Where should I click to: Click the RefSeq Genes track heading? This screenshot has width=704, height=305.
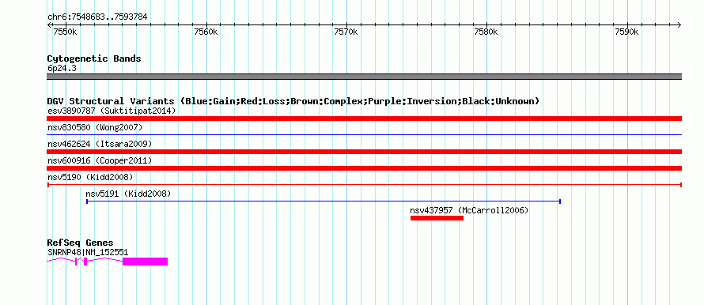click(x=81, y=243)
